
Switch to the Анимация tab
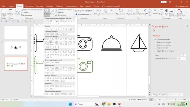49,6
